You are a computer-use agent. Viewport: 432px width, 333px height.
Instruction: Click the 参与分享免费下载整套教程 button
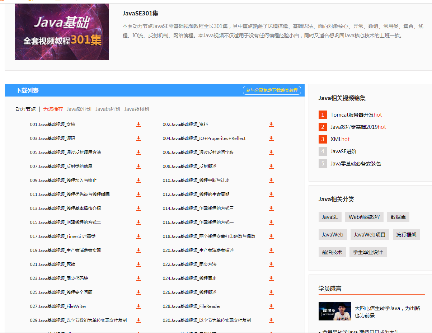[x=272, y=90]
